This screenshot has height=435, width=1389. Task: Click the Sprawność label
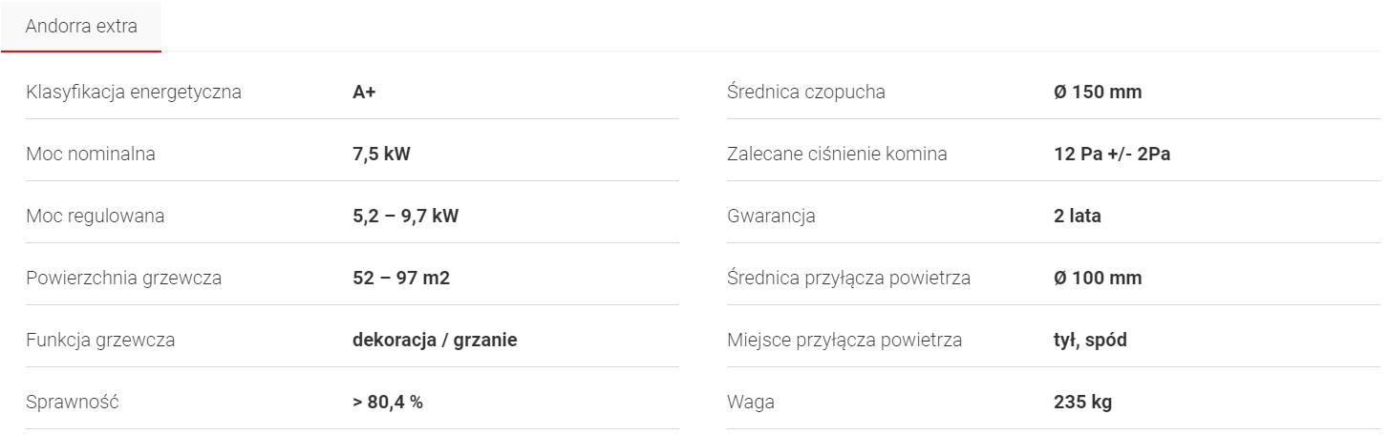click(x=73, y=402)
